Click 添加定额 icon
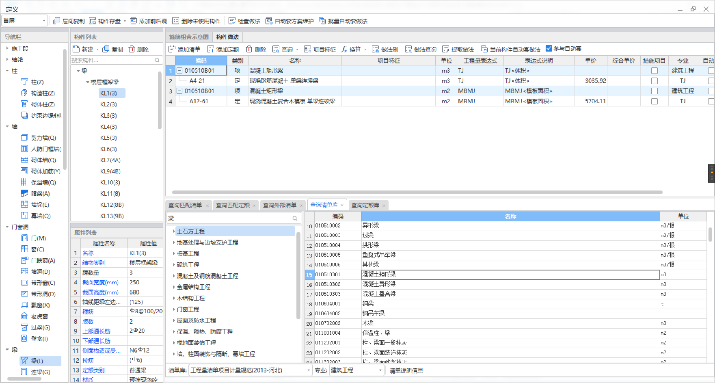The height and width of the screenshot is (383, 715). [211, 49]
